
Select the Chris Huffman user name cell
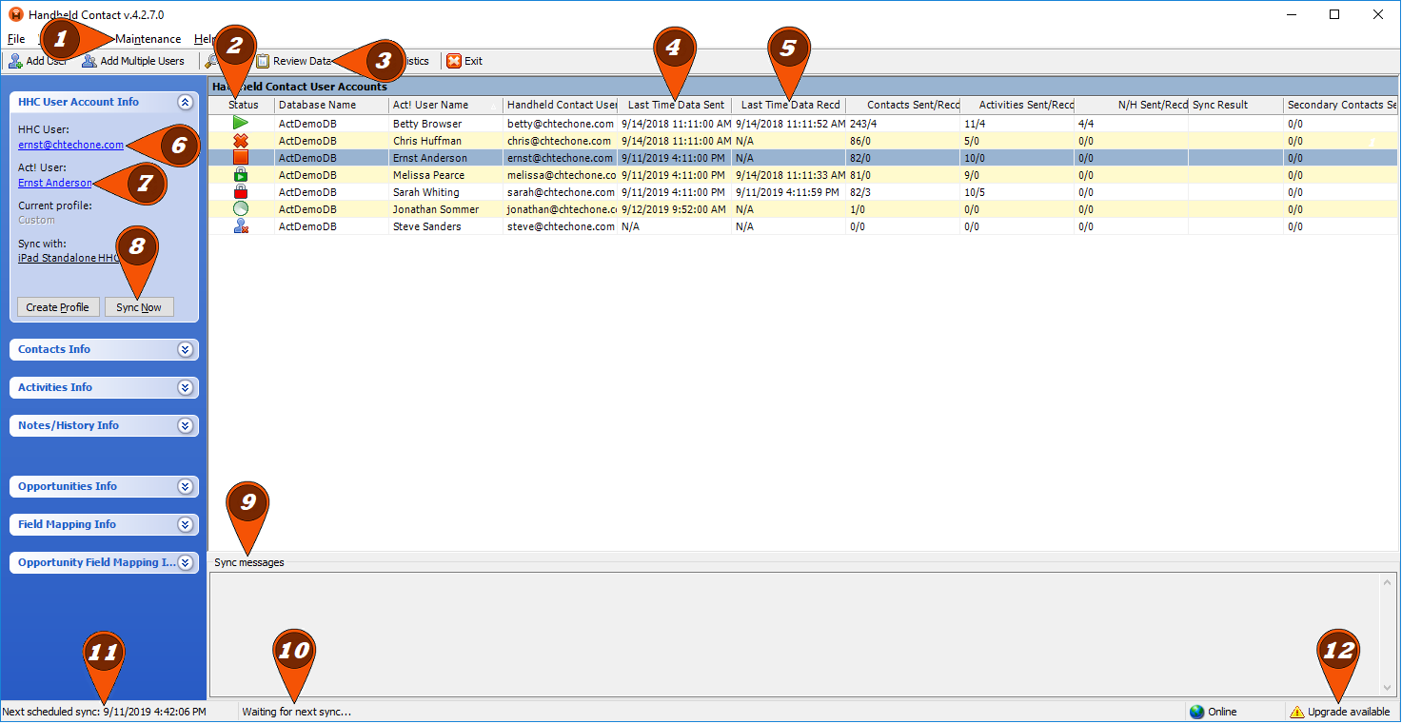point(445,141)
